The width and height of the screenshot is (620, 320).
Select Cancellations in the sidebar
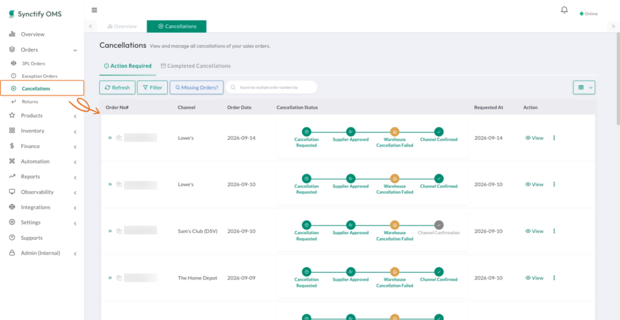[42, 88]
